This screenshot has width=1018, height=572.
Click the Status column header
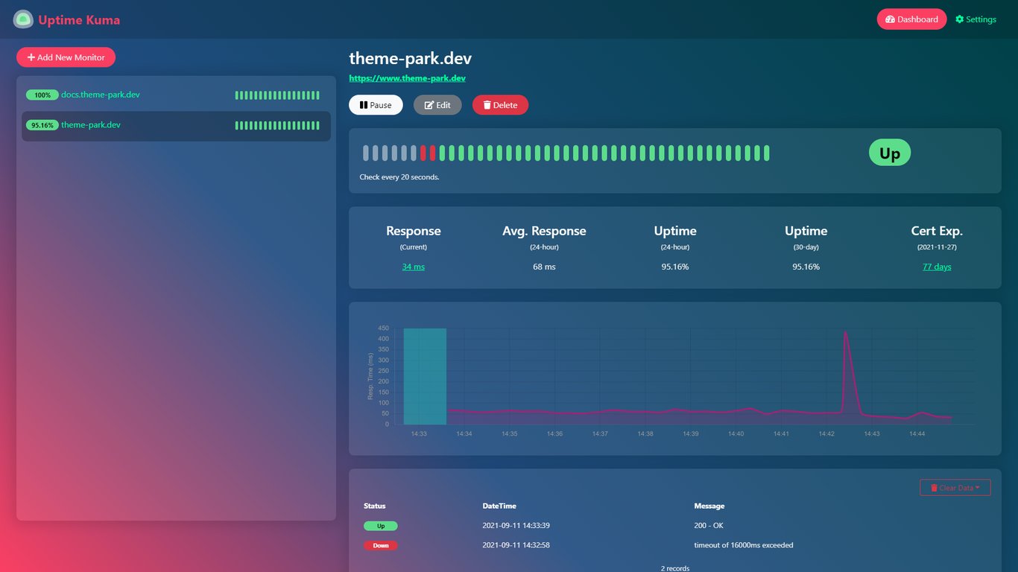tap(375, 506)
